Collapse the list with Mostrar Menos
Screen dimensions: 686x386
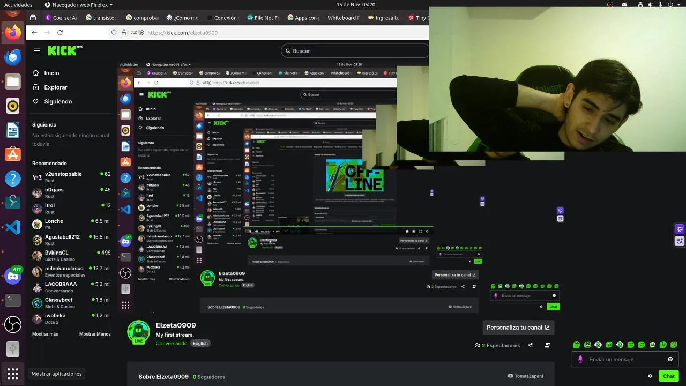95,334
